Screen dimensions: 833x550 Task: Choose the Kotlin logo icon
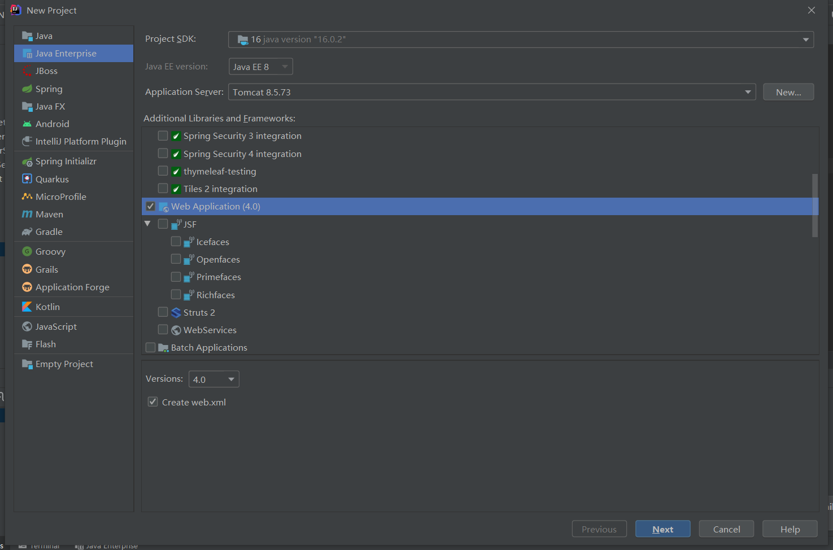coord(27,307)
